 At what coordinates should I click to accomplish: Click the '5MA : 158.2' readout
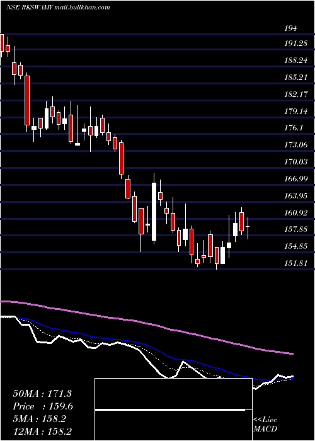39,419
